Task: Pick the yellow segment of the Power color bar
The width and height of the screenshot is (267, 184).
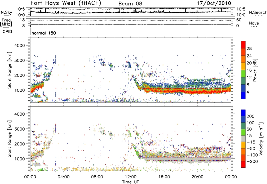Action: pos(243,66)
